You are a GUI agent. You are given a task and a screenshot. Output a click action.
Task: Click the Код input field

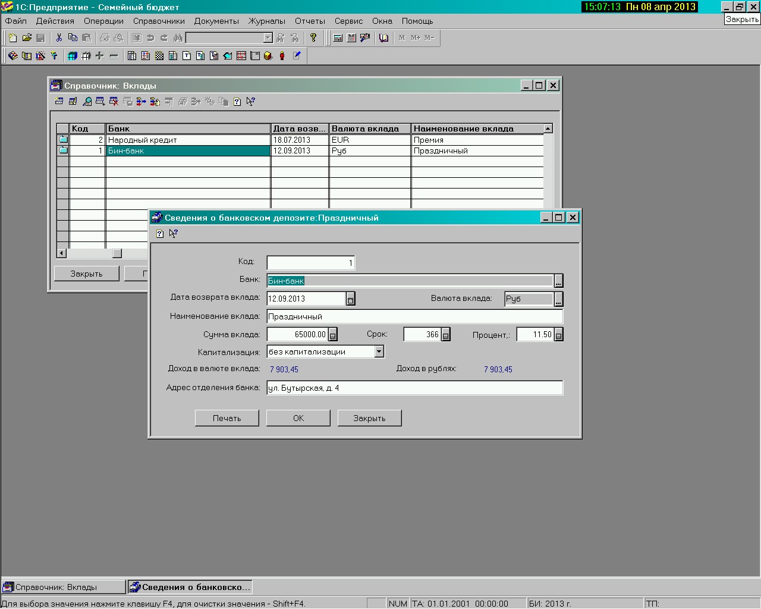coord(310,263)
